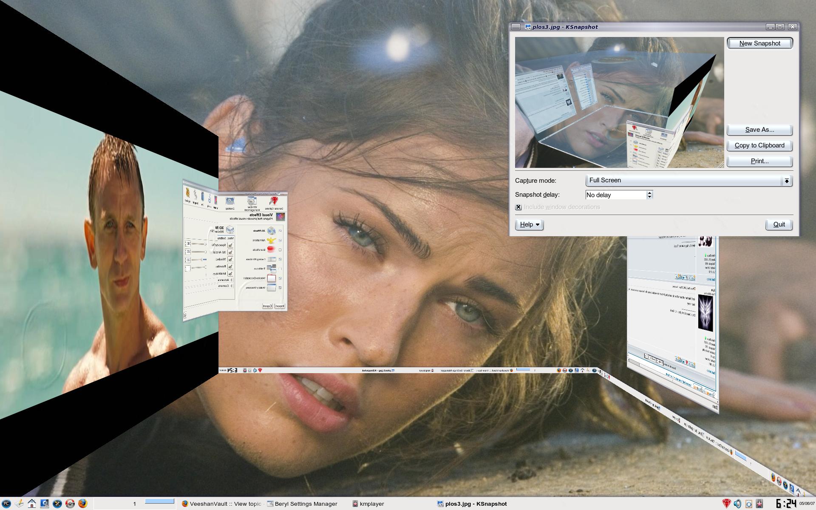Toggle Wobbly Windows checkbox in mirrored Beryl window

pyautogui.click(x=280, y=288)
